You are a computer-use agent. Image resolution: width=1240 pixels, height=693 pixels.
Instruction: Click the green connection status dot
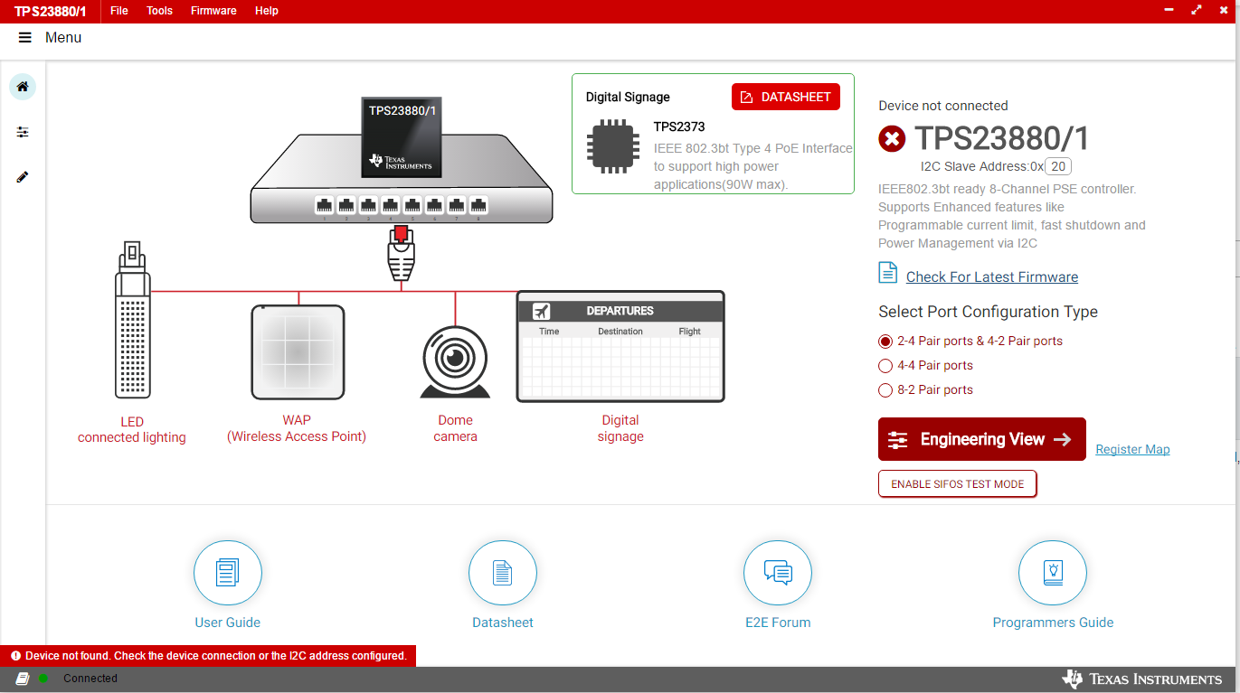43,679
